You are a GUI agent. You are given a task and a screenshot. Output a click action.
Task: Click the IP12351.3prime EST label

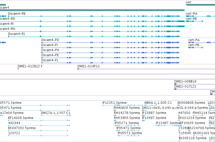click(114, 103)
